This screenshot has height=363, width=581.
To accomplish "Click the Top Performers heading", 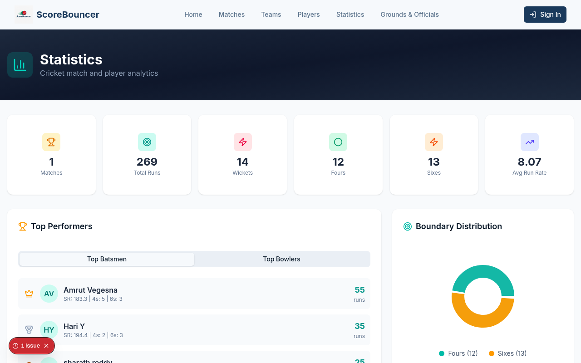I will [x=62, y=226].
